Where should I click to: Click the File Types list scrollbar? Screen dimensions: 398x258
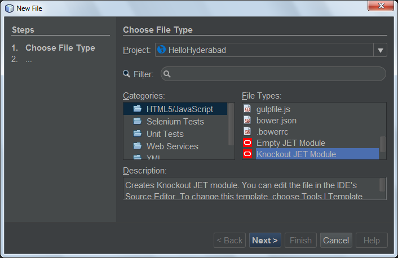tap(383, 144)
